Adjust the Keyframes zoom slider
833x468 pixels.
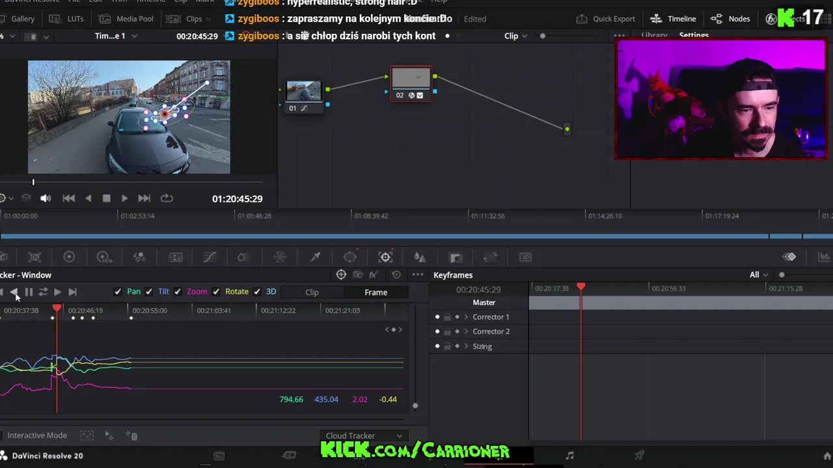click(782, 275)
